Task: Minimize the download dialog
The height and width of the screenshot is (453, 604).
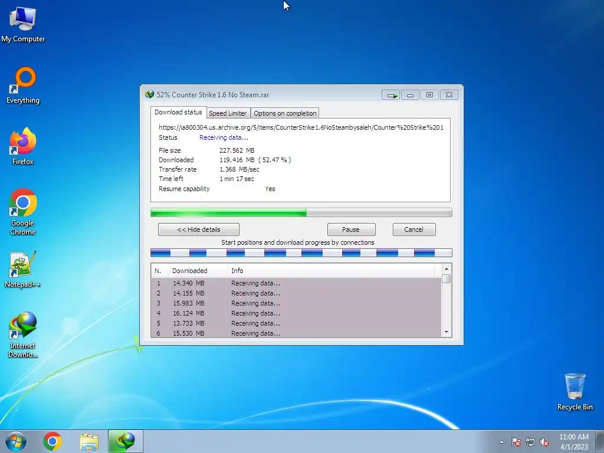Action: (x=411, y=95)
